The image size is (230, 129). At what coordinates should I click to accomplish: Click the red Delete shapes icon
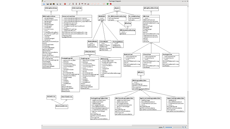(65, 4)
